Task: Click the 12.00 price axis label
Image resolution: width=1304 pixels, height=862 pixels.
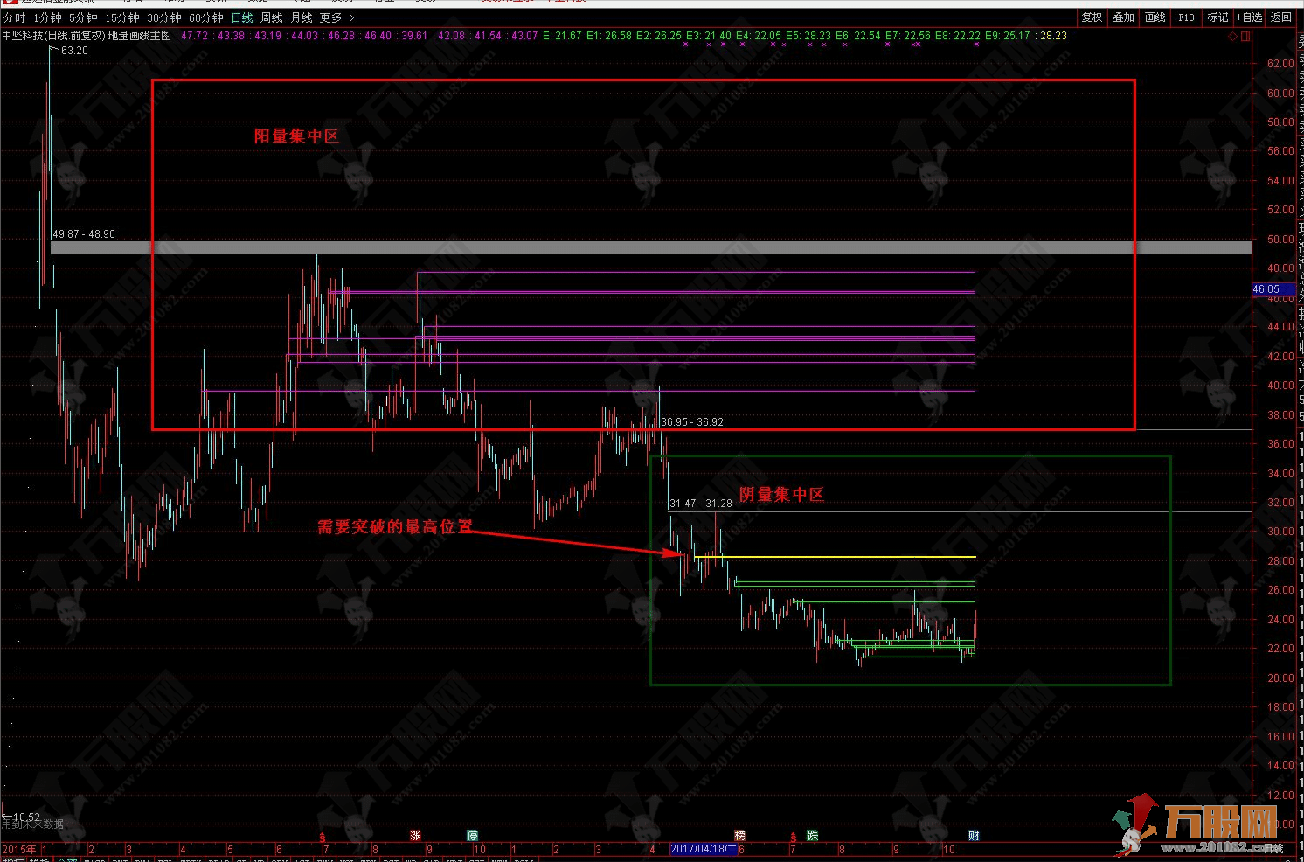Action: pos(1280,796)
